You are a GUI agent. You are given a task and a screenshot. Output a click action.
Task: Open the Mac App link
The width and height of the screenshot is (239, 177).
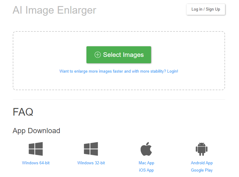click(146, 163)
